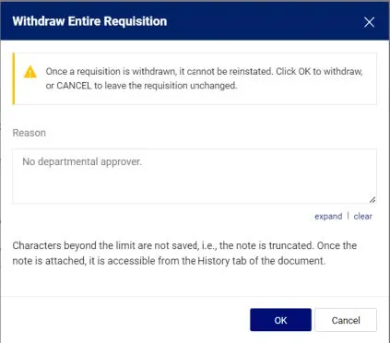Click the 'Characters beyond the limit' note text
This screenshot has width=390, height=343.
(184, 253)
